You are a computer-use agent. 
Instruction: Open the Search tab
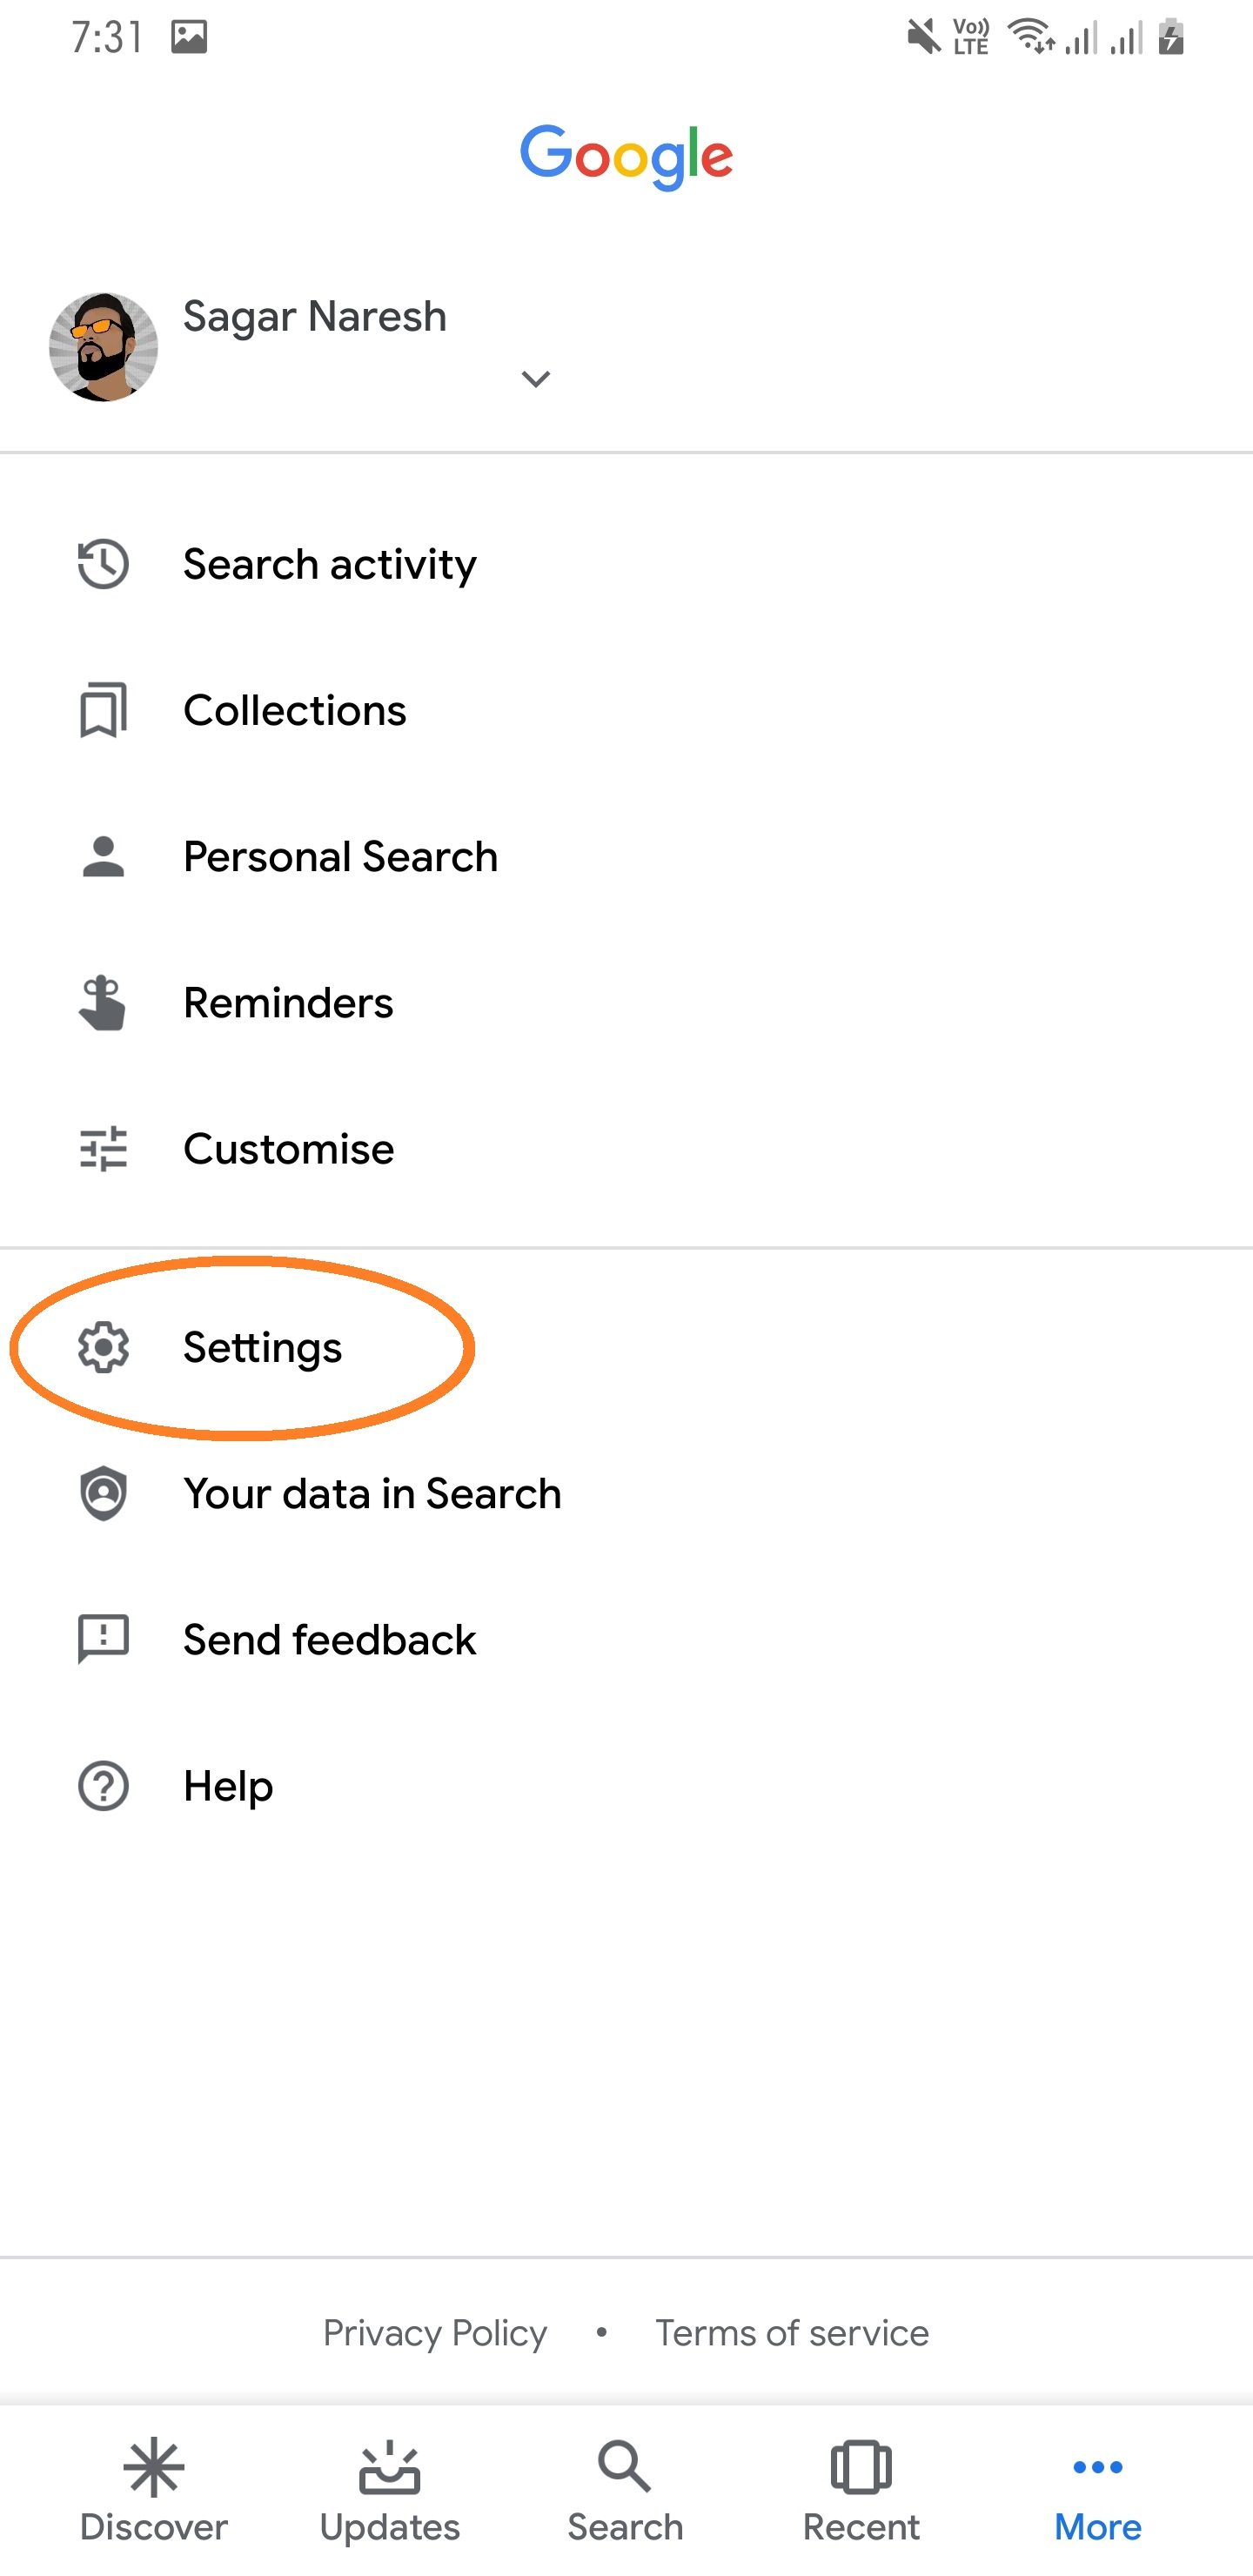[625, 2490]
